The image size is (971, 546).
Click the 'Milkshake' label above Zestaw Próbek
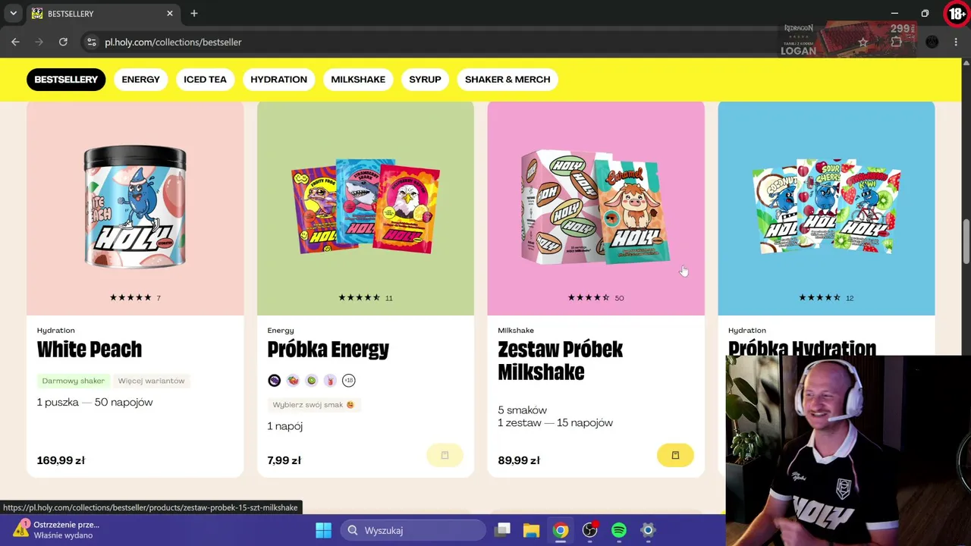[516, 331]
